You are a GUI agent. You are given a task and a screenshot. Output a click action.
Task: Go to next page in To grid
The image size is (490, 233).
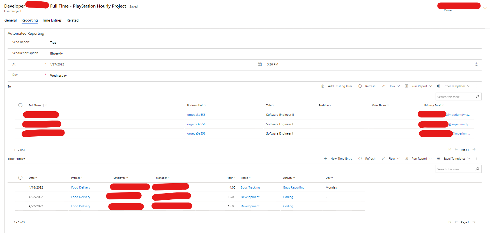click(474, 150)
